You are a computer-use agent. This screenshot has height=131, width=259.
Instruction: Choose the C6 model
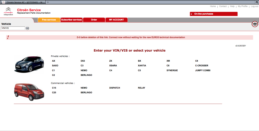168,65
